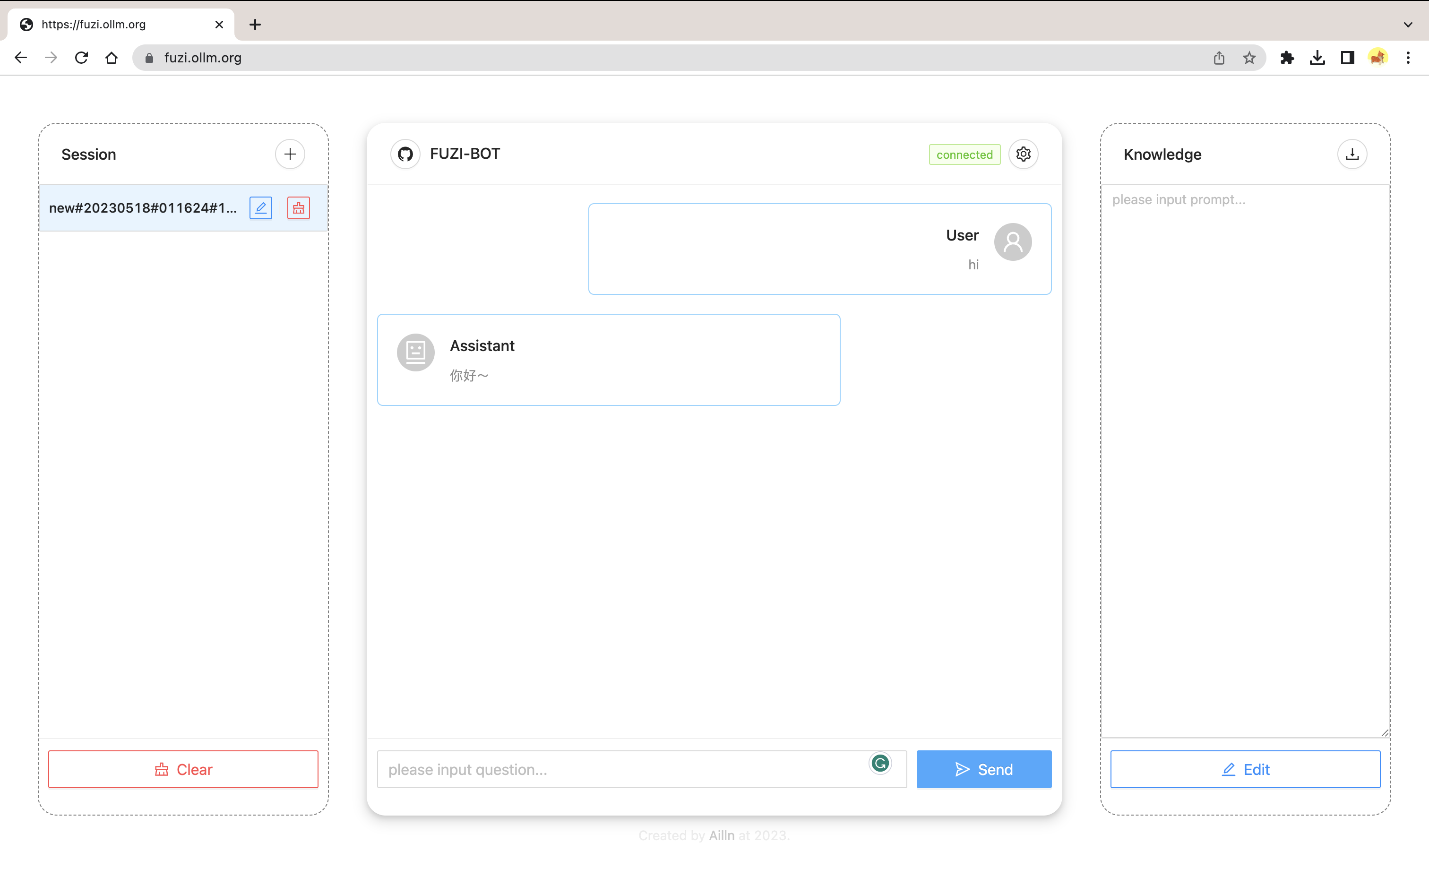Add a new session with plus icon
This screenshot has height=894, width=1429.
[x=290, y=155]
